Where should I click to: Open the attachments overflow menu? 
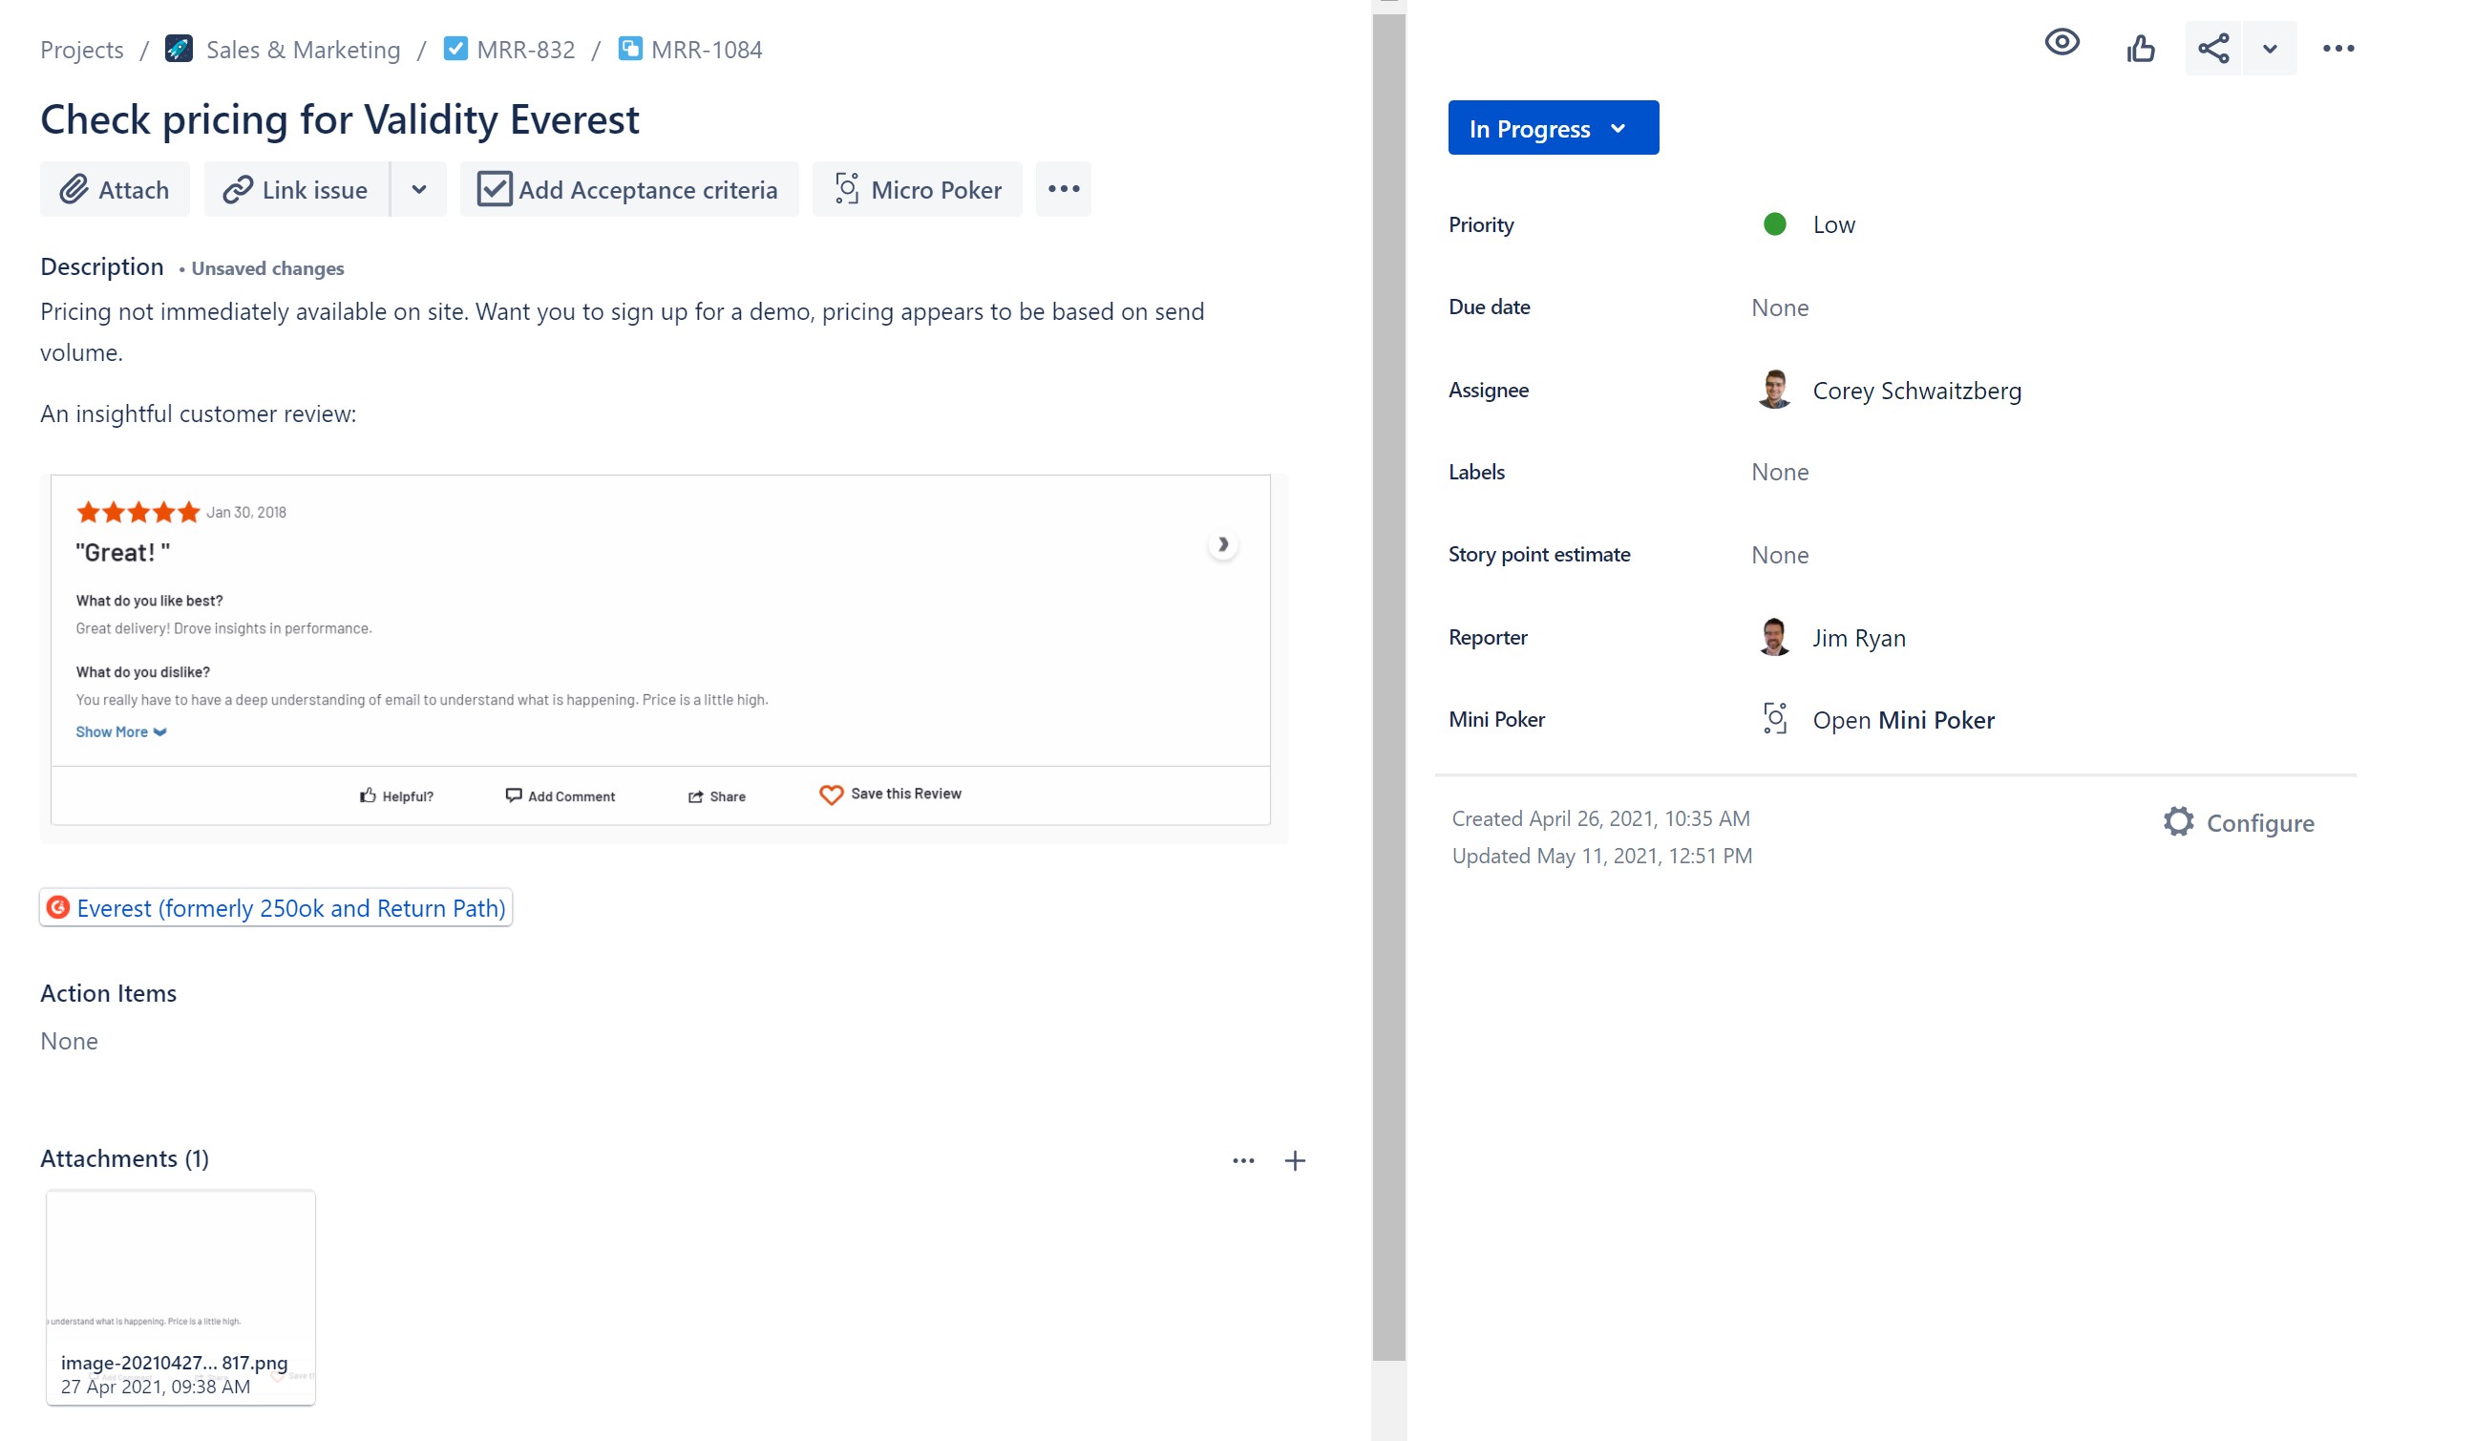point(1242,1160)
